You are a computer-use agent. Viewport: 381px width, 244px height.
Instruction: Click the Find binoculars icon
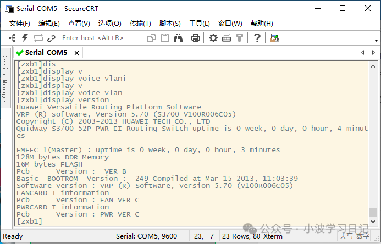[x=178, y=38]
